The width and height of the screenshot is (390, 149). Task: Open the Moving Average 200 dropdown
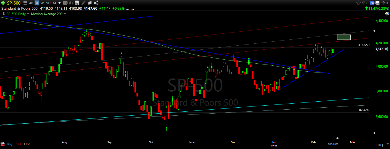(65, 14)
